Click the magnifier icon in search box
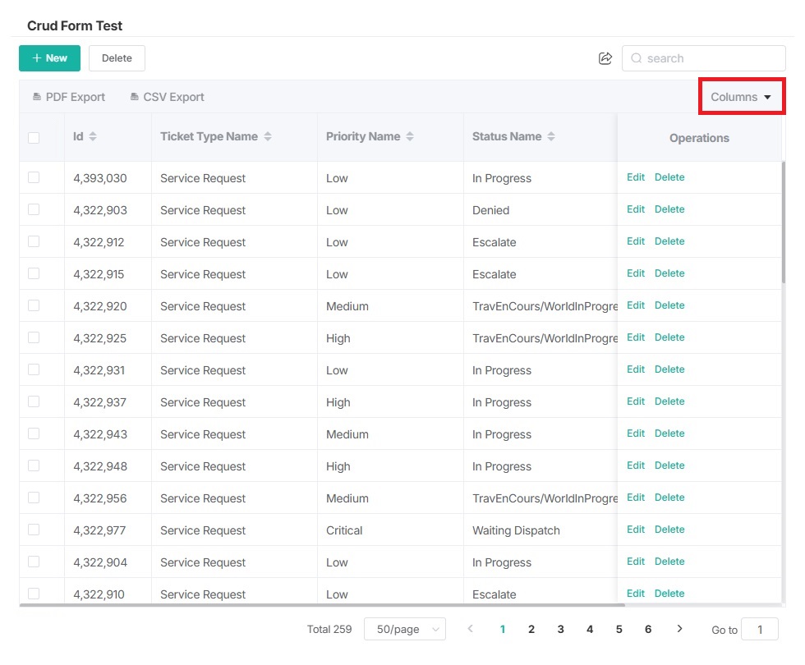 (636, 58)
